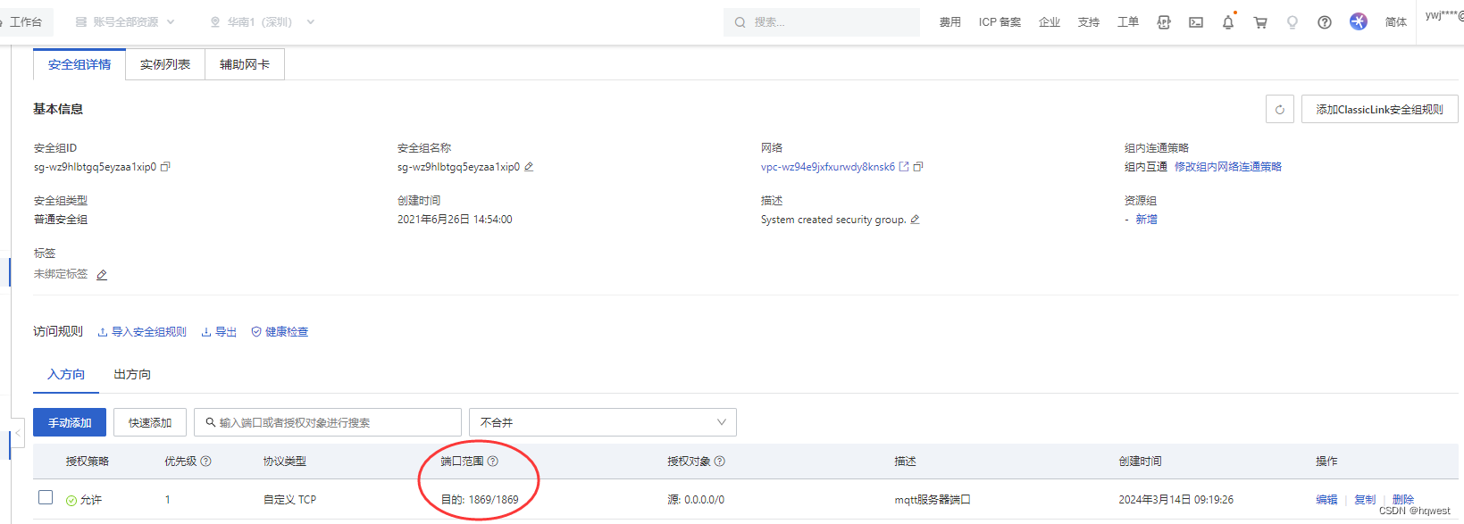This screenshot has height=524, width=1464.
Task: Click 复制 for the mqtt rule row
Action: [x=1365, y=500]
